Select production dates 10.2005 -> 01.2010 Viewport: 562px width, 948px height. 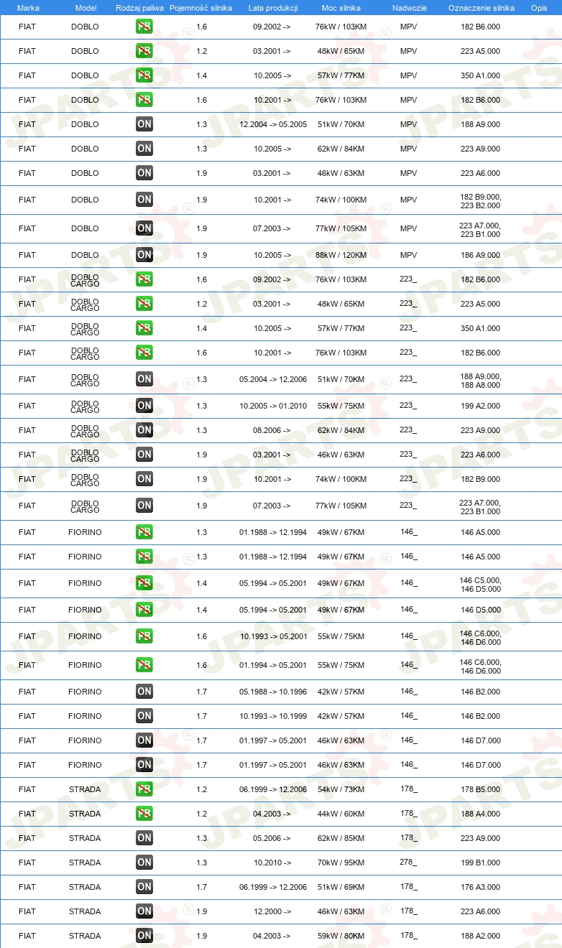coord(273,406)
